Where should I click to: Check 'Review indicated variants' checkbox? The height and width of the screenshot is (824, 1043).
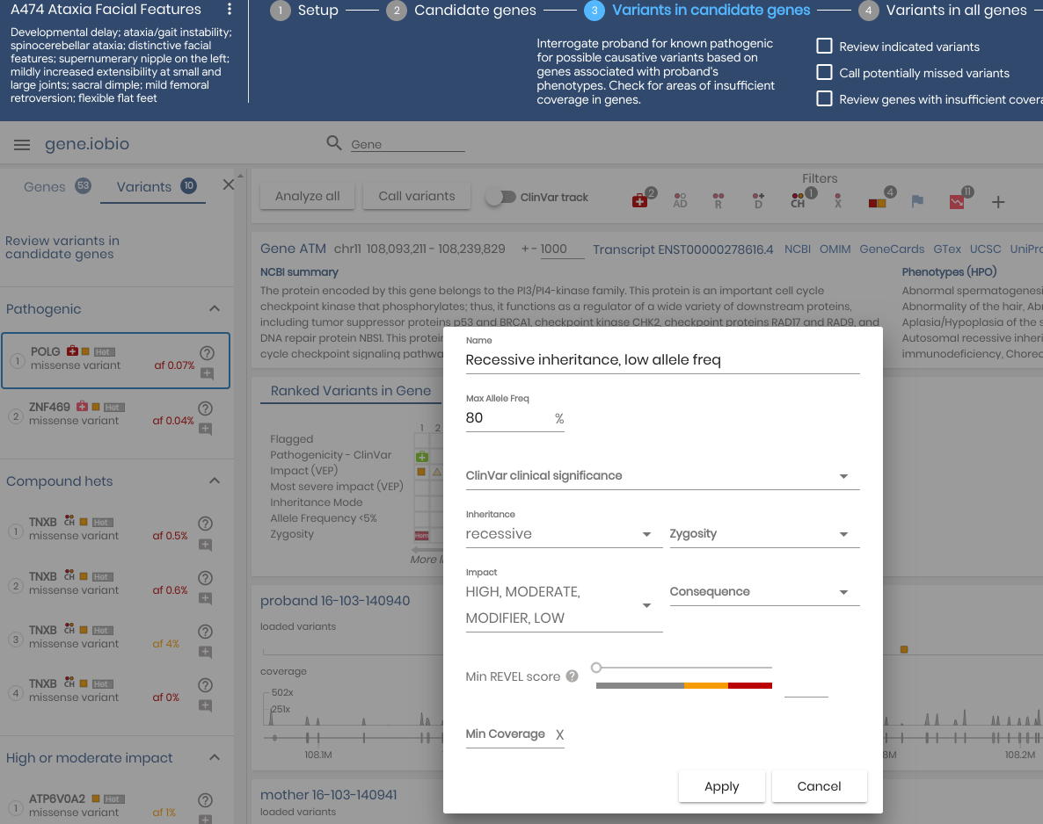824,47
